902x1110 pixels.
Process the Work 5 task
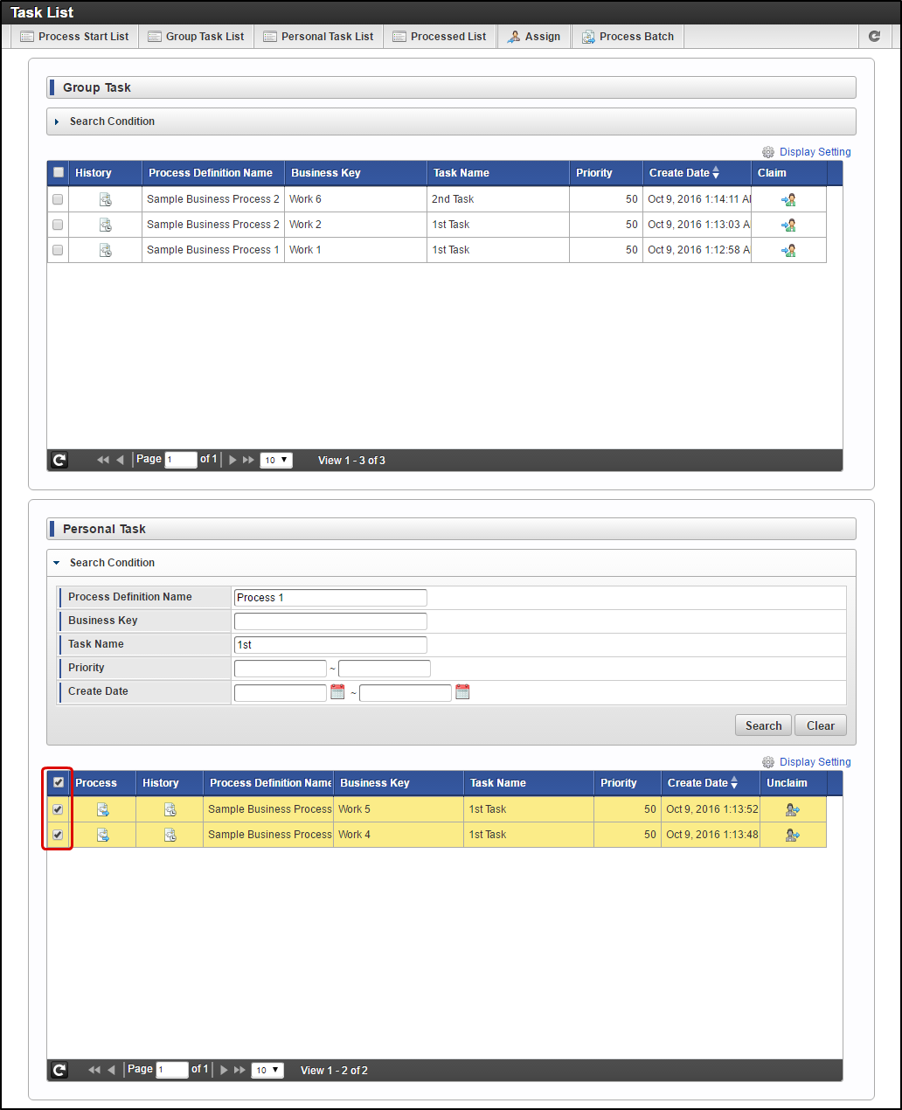point(103,809)
